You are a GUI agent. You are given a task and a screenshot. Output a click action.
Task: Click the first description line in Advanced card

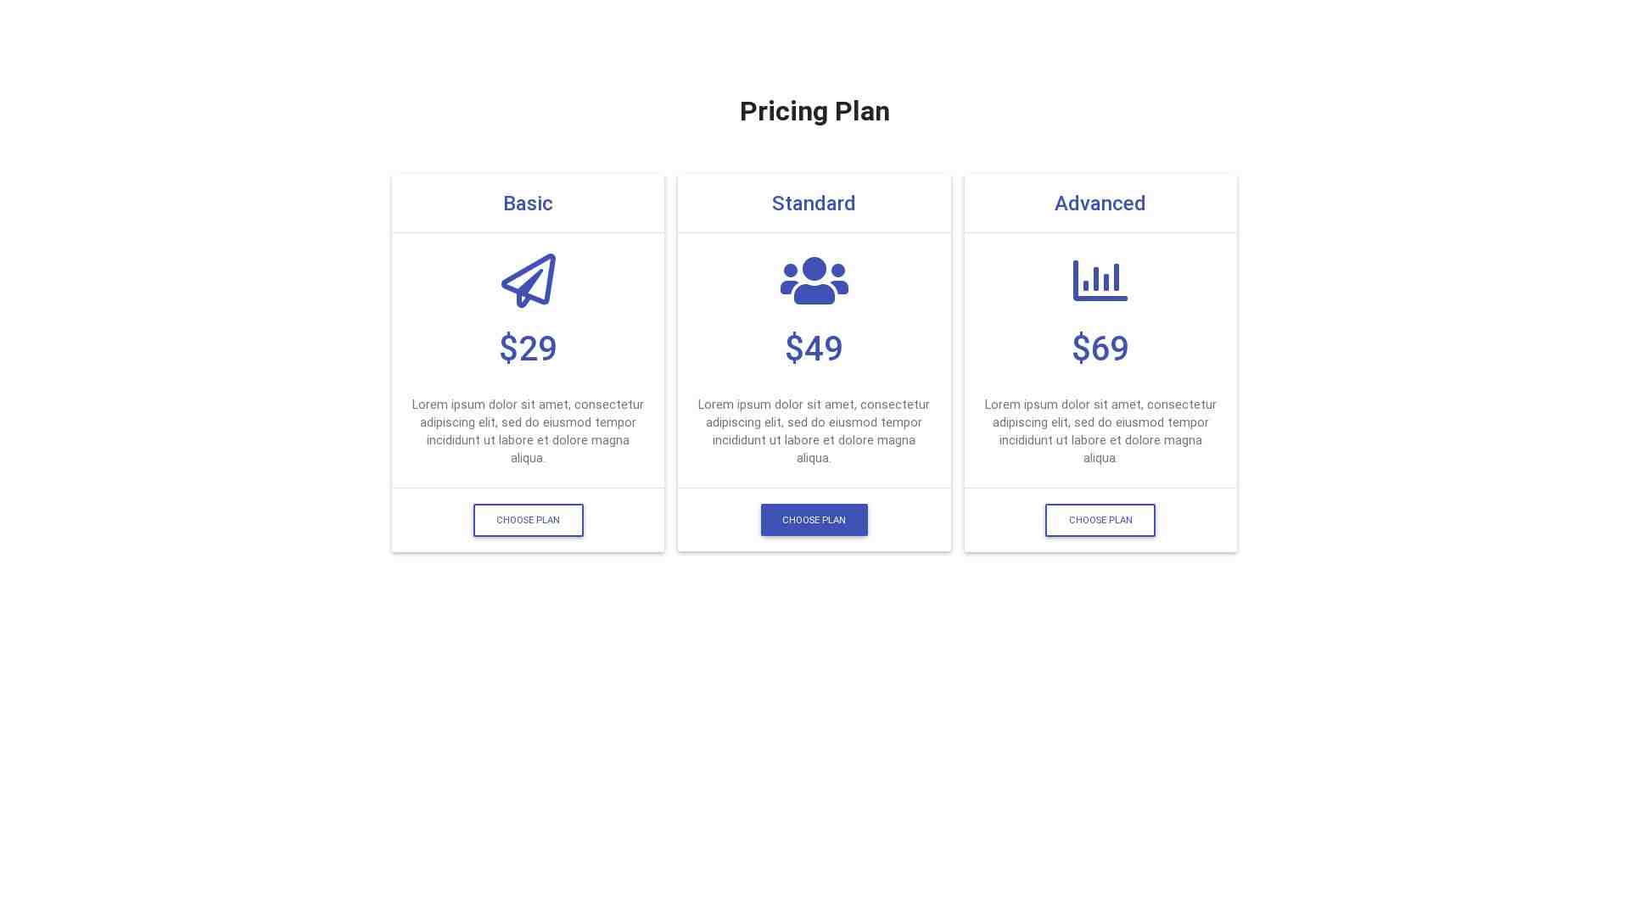(x=1100, y=405)
